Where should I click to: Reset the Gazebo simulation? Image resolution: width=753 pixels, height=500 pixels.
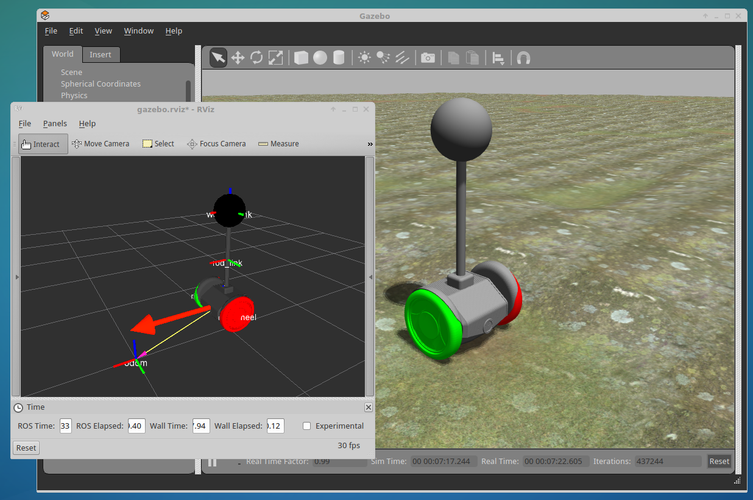click(719, 461)
